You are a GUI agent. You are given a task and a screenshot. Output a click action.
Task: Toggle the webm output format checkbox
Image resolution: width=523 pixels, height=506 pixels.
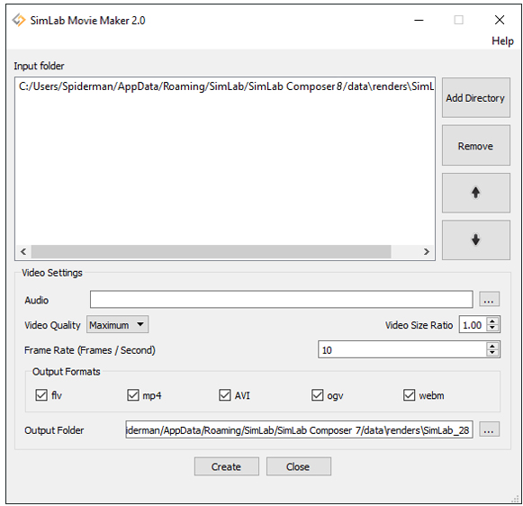tap(410, 395)
